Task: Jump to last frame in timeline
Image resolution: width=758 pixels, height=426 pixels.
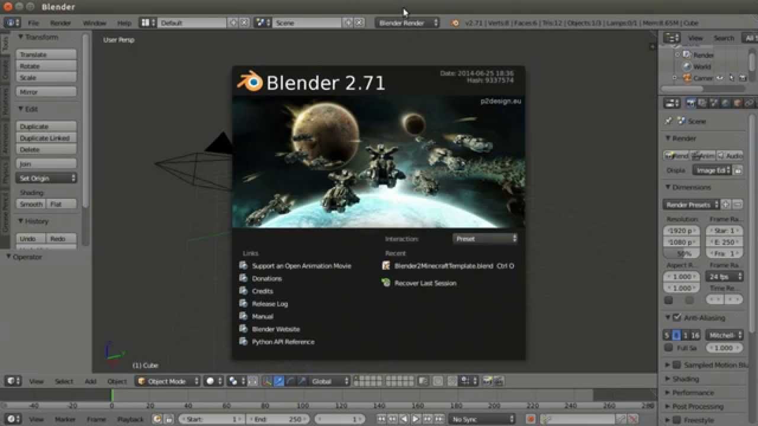Action: click(439, 419)
